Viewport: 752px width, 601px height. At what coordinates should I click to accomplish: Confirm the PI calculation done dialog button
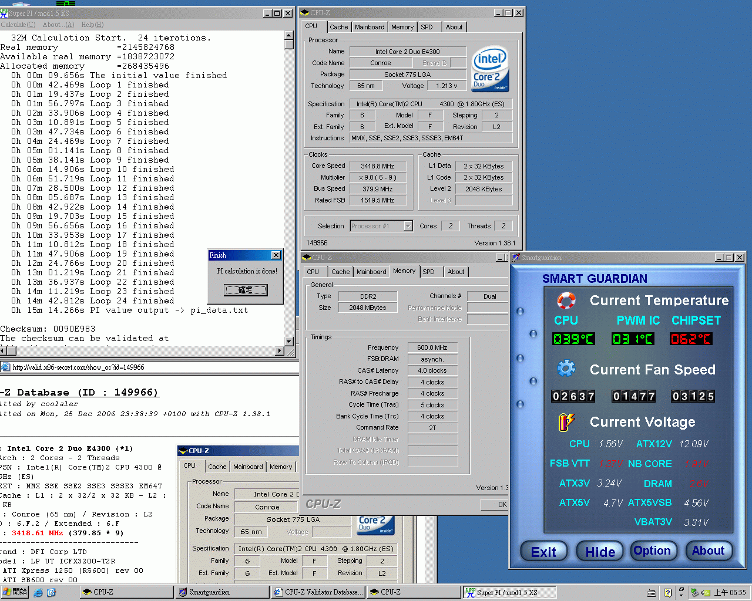point(246,290)
